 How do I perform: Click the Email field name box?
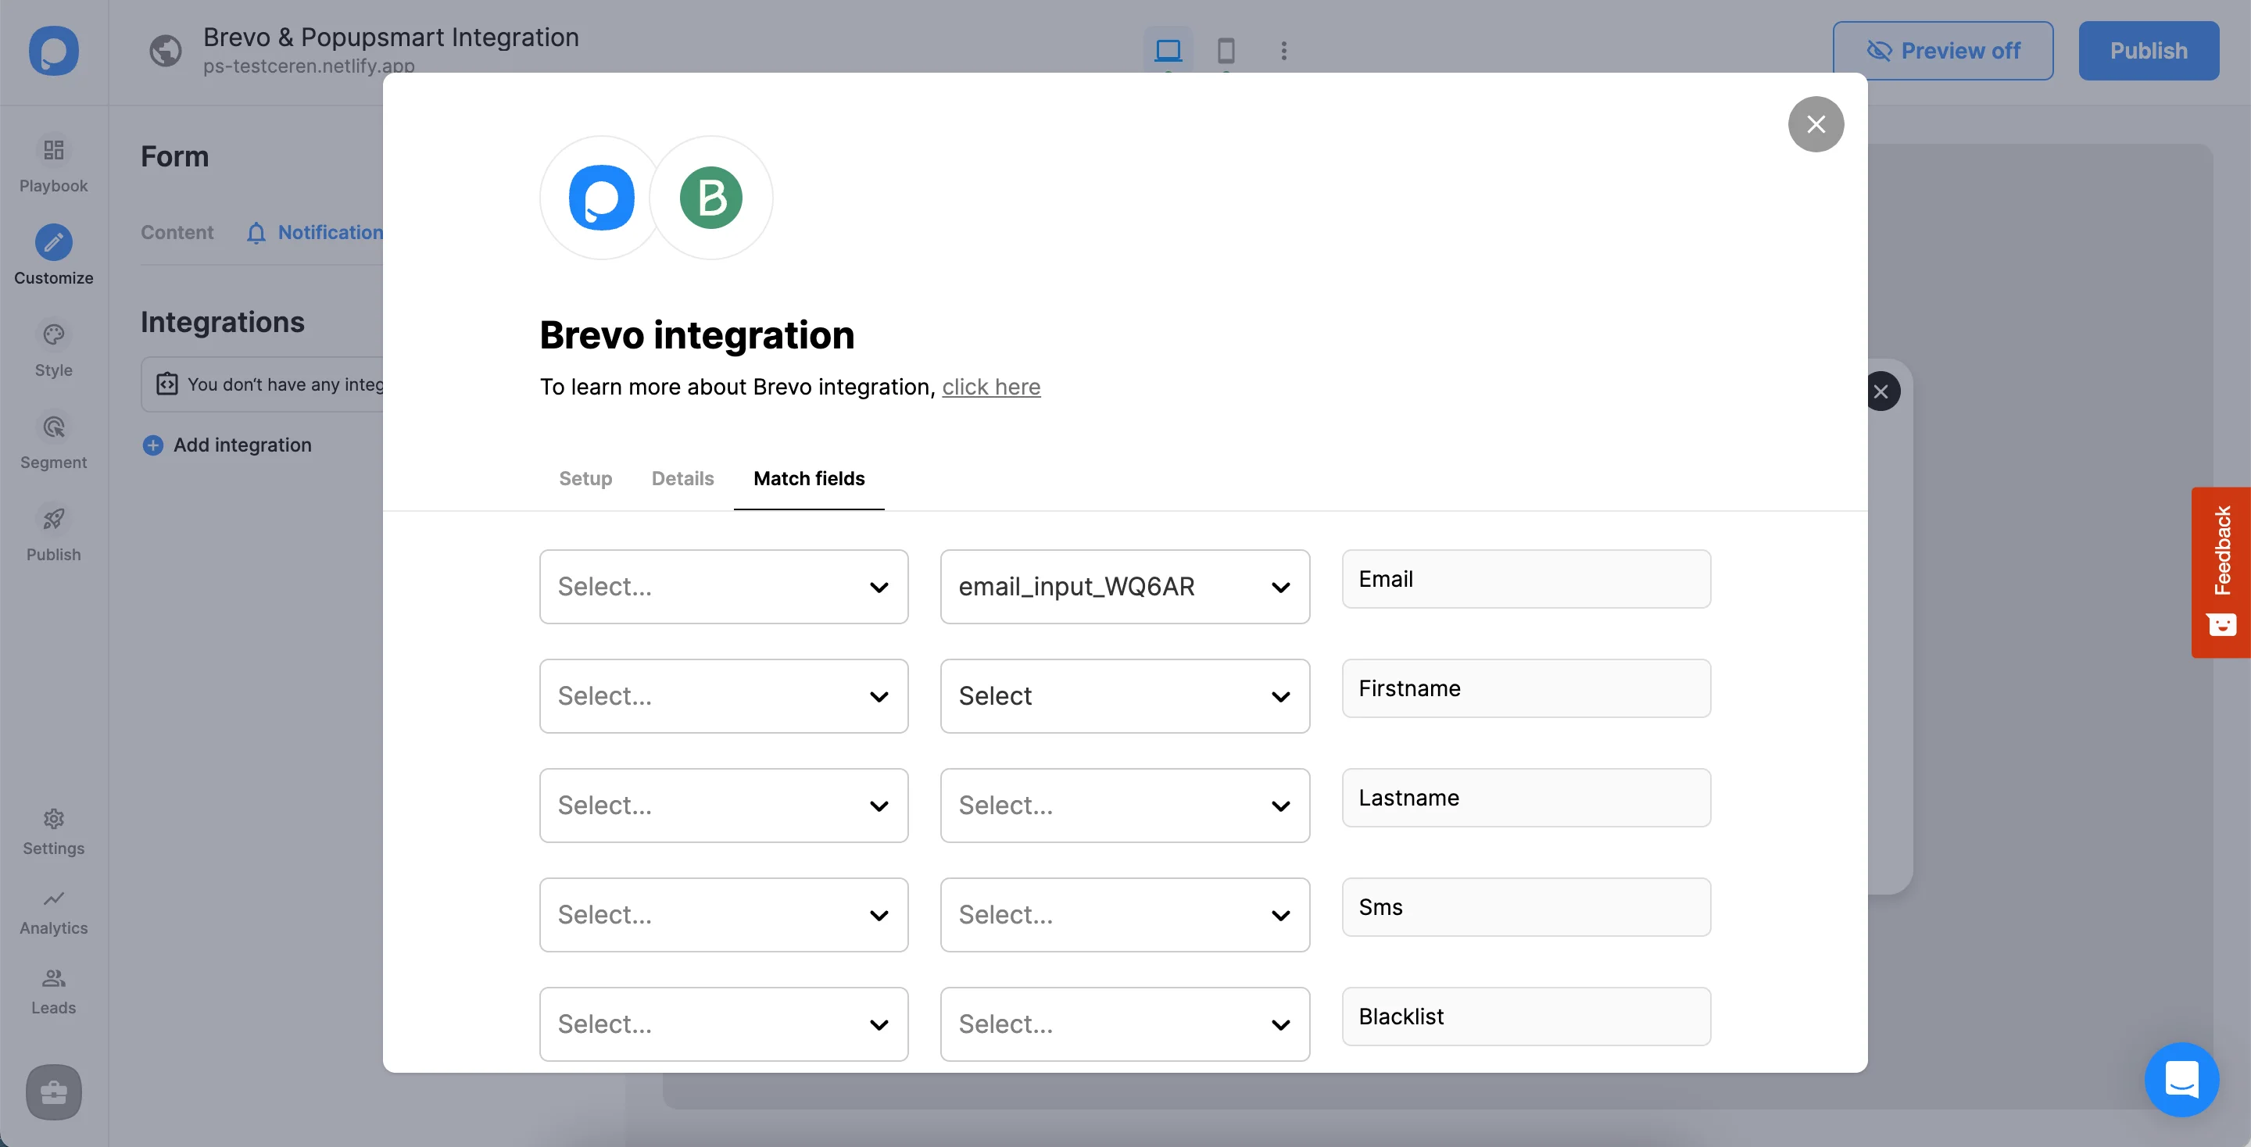click(x=1526, y=579)
